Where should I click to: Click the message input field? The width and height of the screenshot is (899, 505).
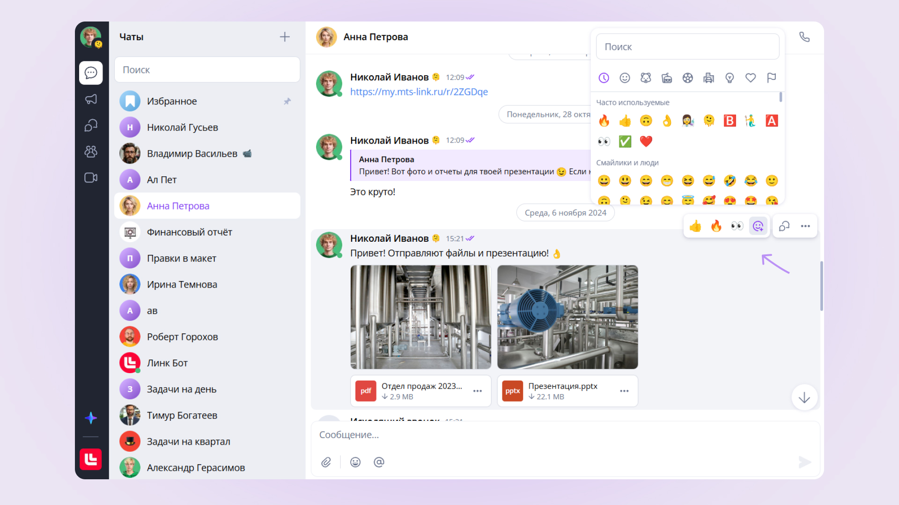tap(565, 435)
